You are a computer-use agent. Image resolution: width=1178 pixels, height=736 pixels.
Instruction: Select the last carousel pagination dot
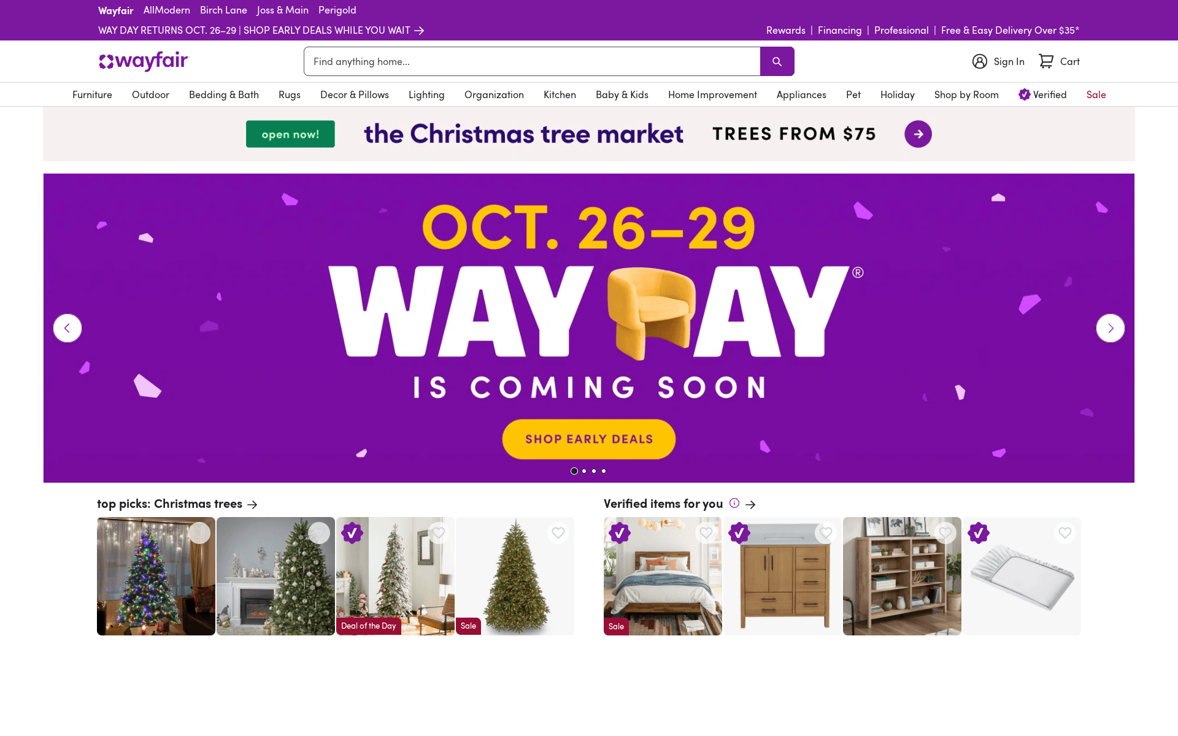point(604,471)
